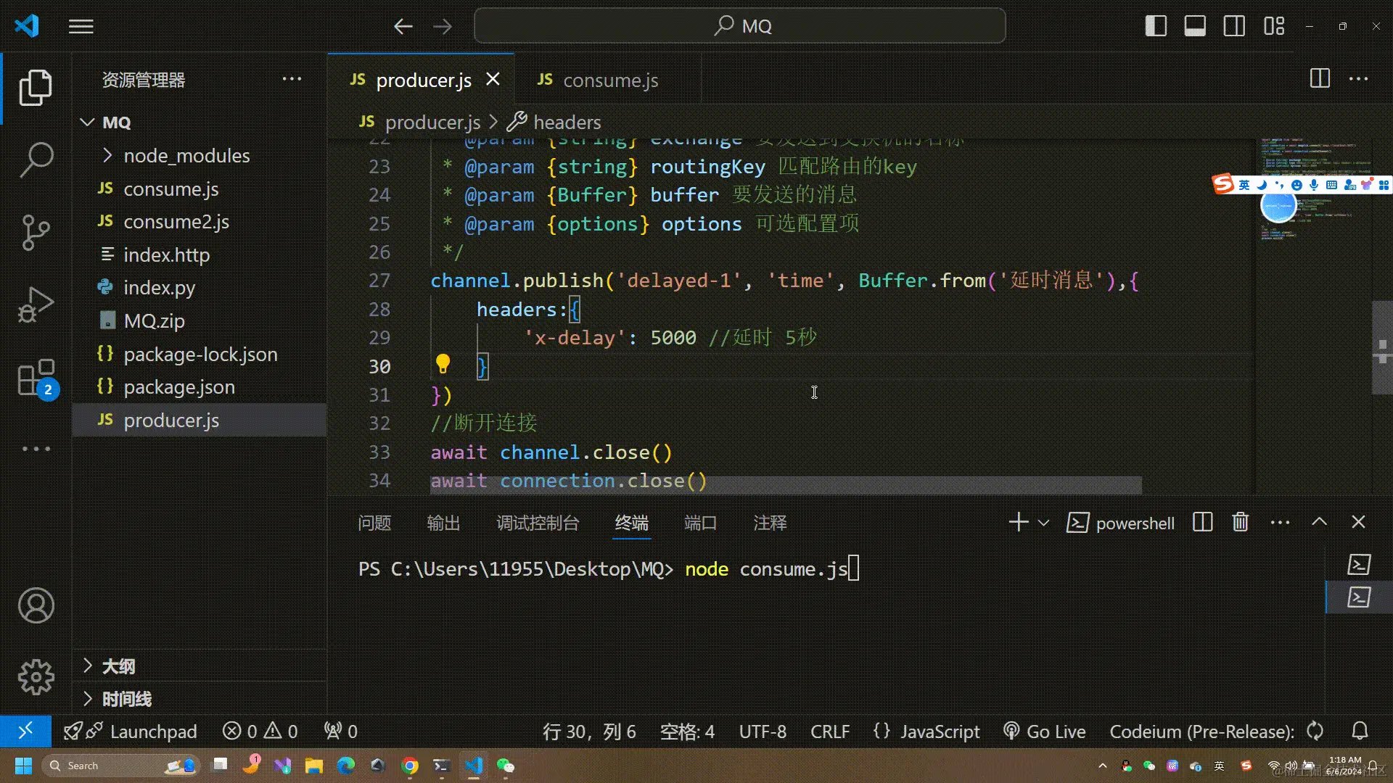Open MQ.zip file
Viewport: 1393px width, 783px height.
(x=200, y=320)
